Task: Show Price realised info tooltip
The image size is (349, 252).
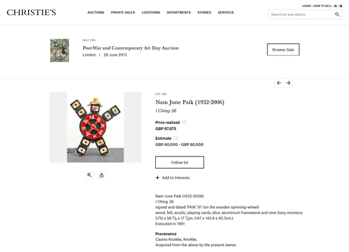Action: 184,122
